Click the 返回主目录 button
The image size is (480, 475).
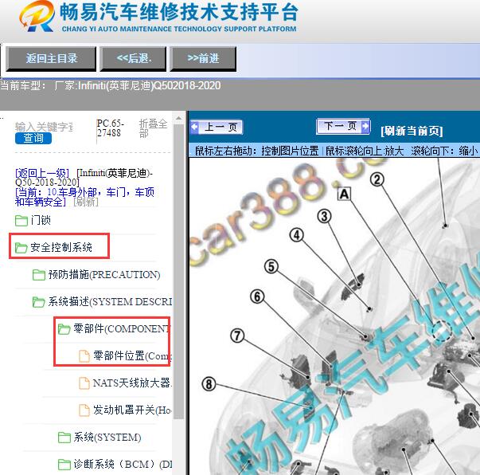[x=51, y=59]
